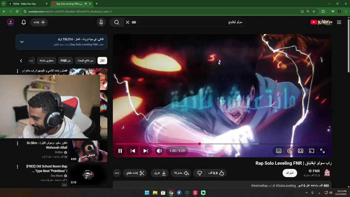
Task: Skip to next video in player
Action: [x=145, y=151]
